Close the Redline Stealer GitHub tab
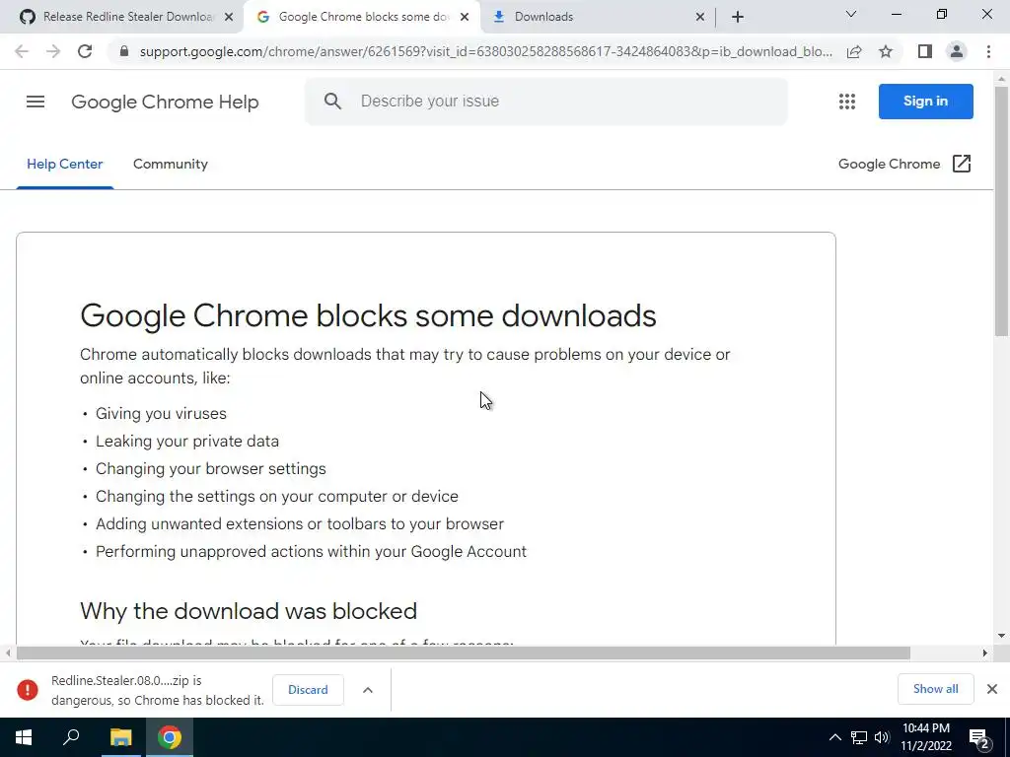 tap(229, 18)
